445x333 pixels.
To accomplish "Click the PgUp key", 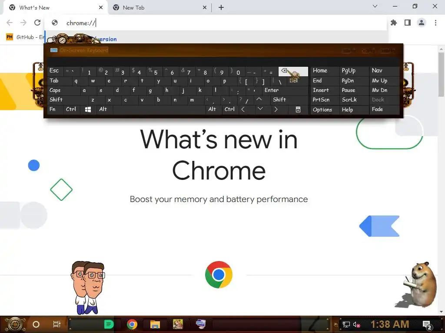I will [x=353, y=71].
